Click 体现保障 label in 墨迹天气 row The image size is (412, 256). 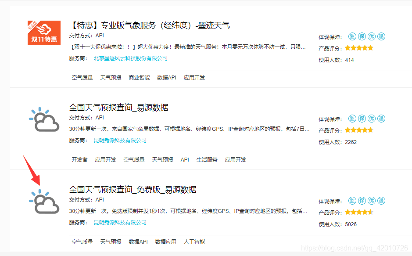[330, 37]
